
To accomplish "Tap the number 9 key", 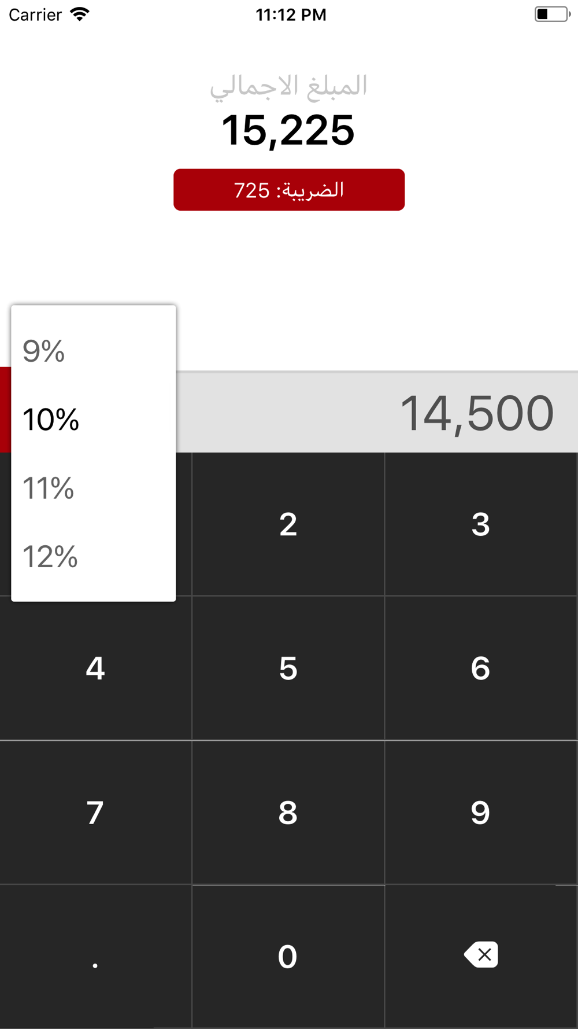I will point(480,813).
